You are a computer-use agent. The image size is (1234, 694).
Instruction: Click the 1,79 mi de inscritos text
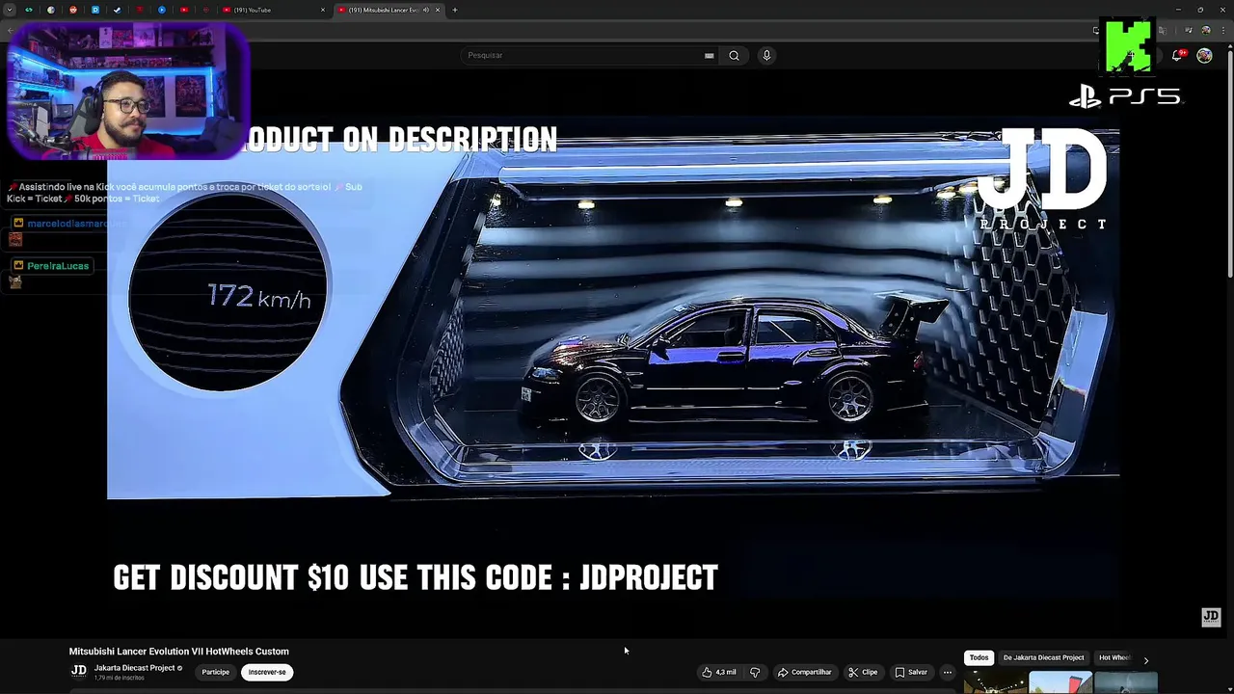tap(120, 679)
